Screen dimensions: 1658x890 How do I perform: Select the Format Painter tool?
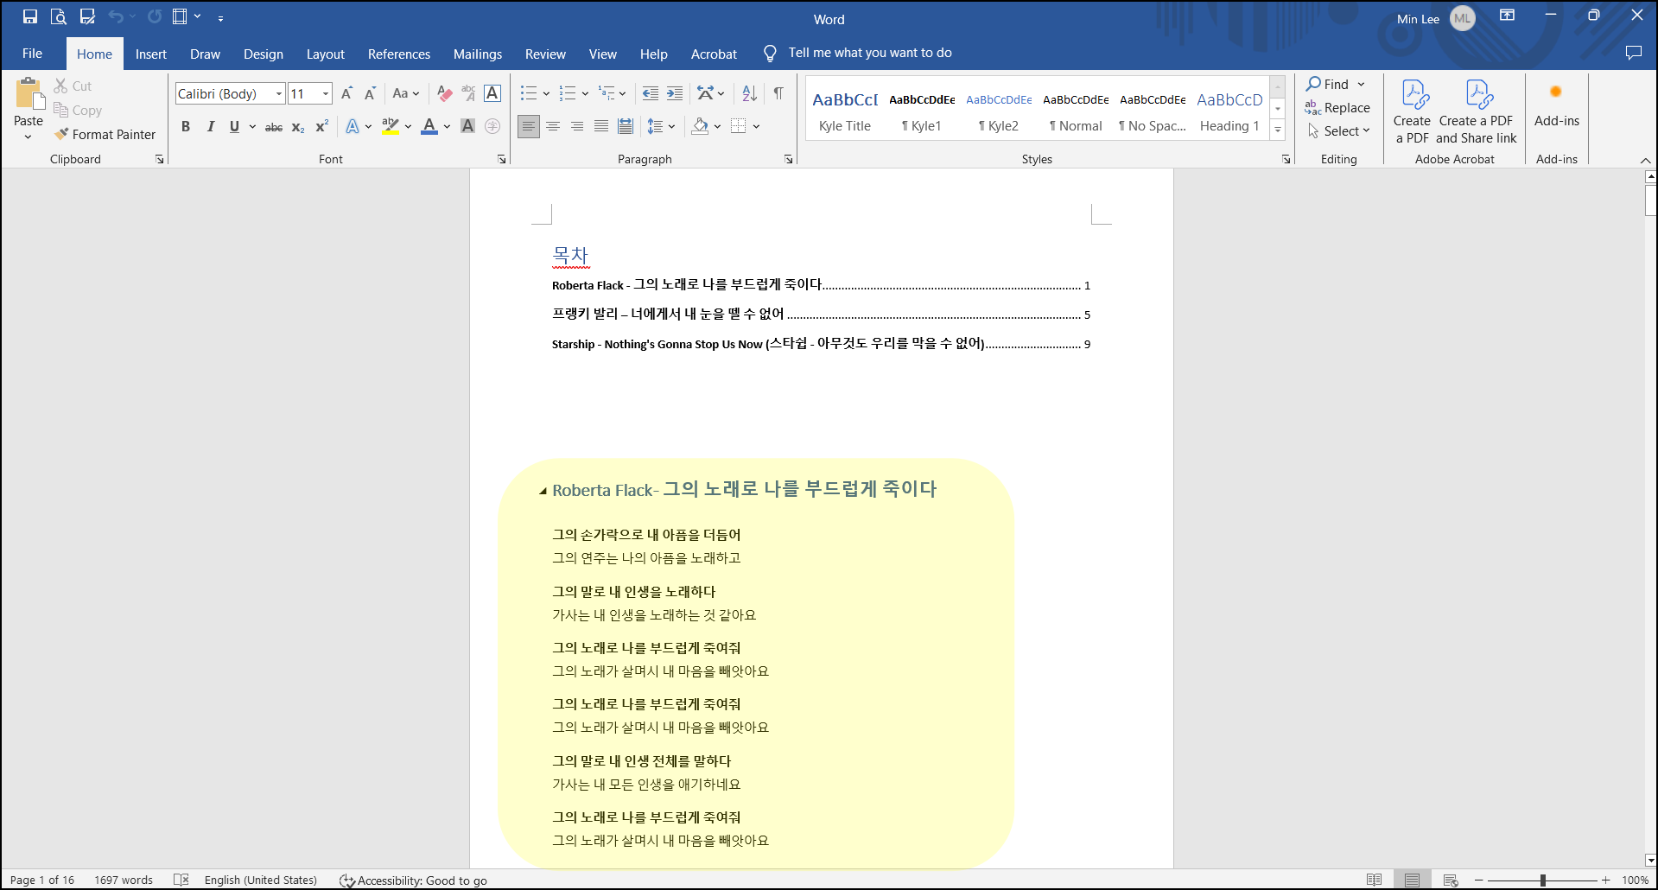point(105,134)
